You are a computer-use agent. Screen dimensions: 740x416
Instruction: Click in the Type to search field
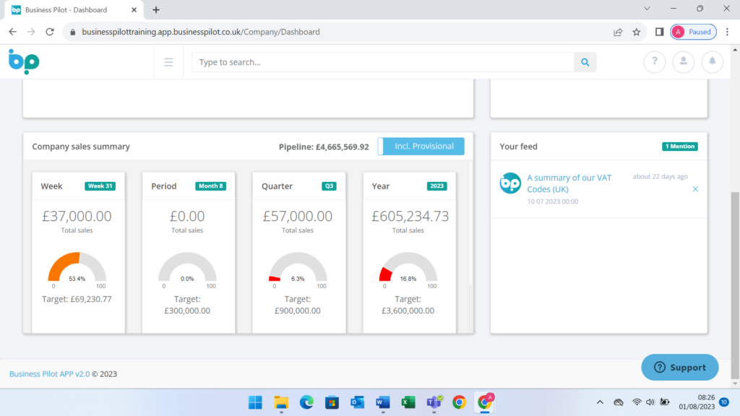(x=383, y=62)
